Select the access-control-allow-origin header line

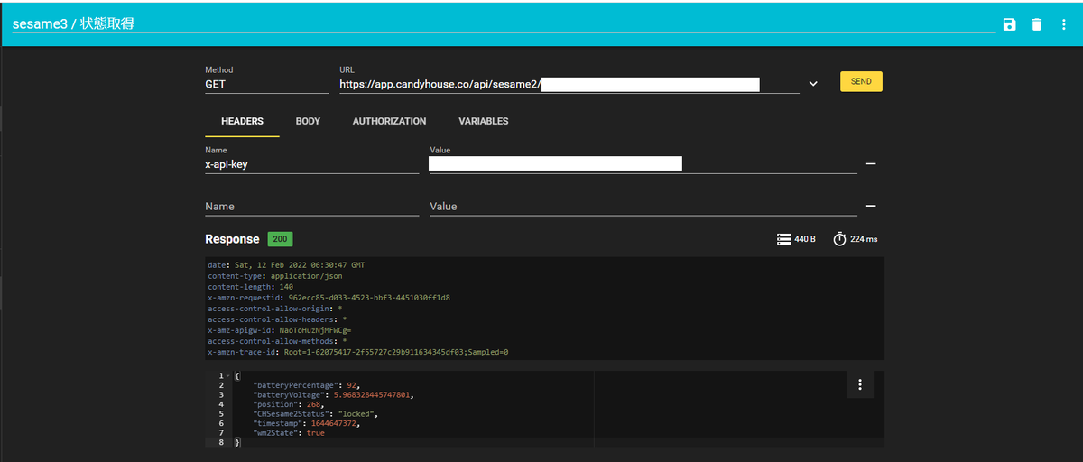coord(274,309)
